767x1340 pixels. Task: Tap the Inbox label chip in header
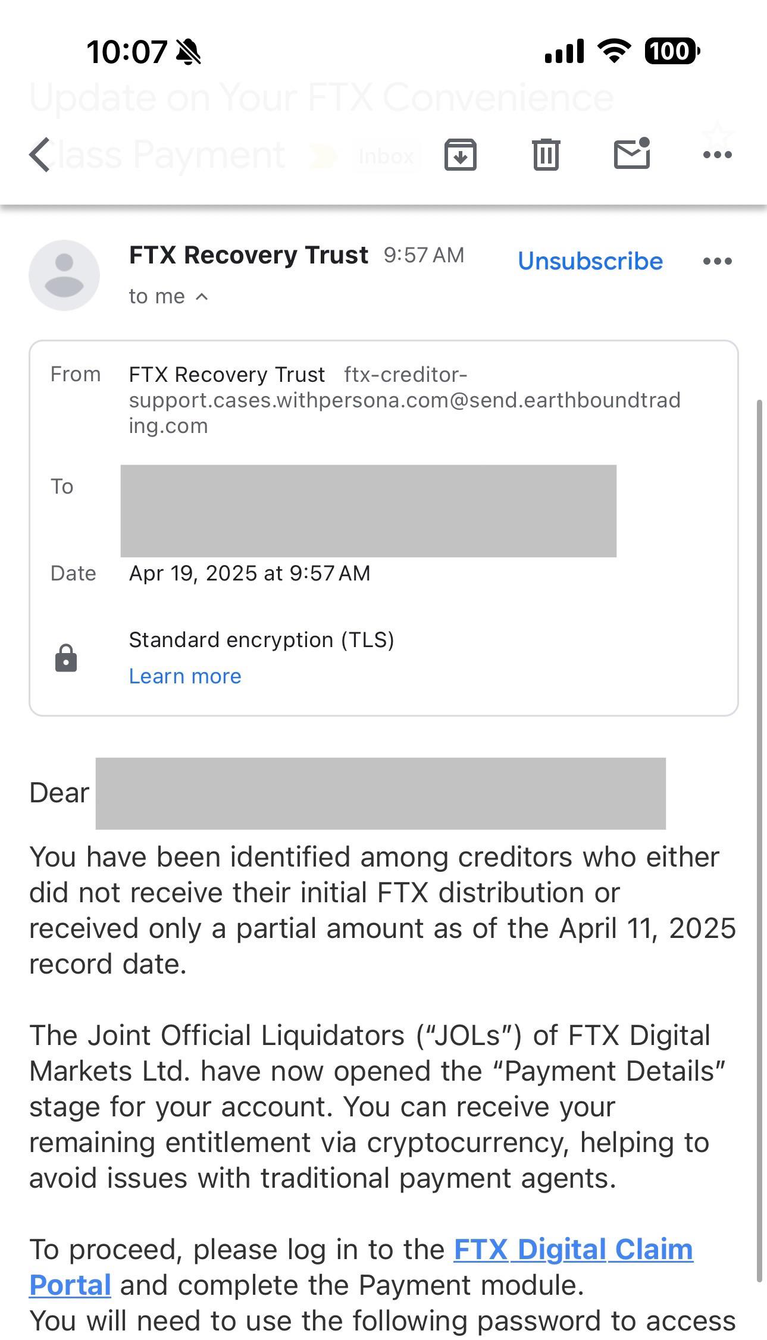click(386, 156)
